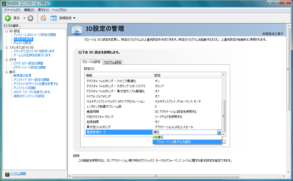Open ビデオ カラー設定の調整
This screenshot has height=181, width=293.
tap(28, 63)
